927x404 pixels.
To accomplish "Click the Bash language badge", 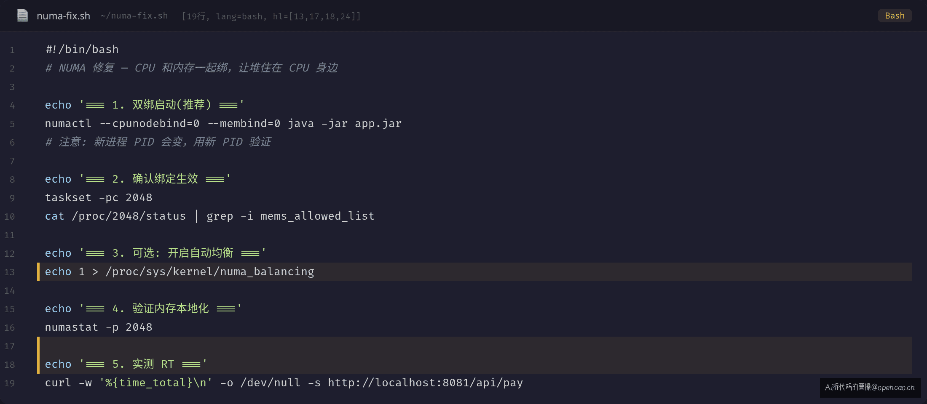I will [x=895, y=16].
